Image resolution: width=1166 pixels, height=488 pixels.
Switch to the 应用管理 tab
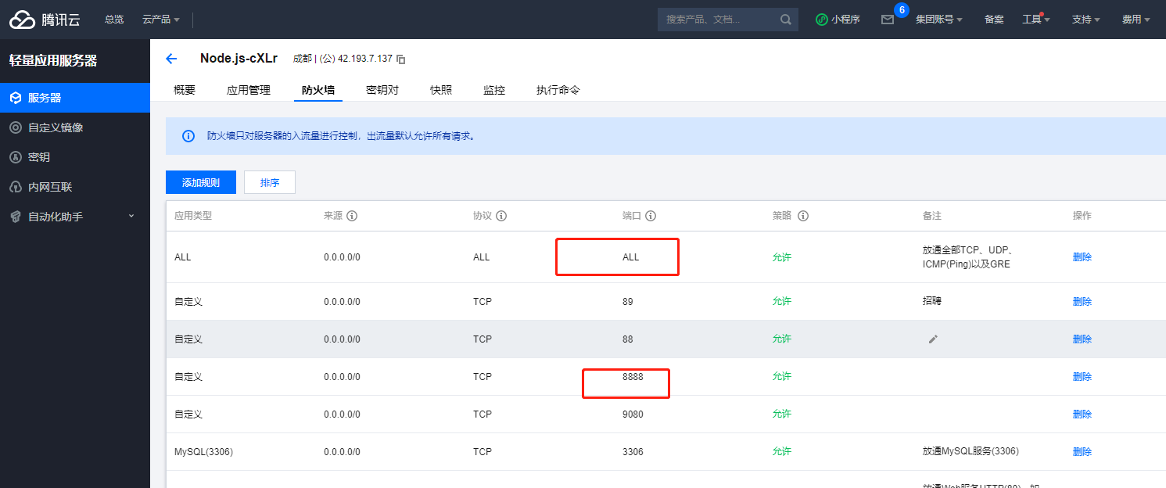point(248,90)
